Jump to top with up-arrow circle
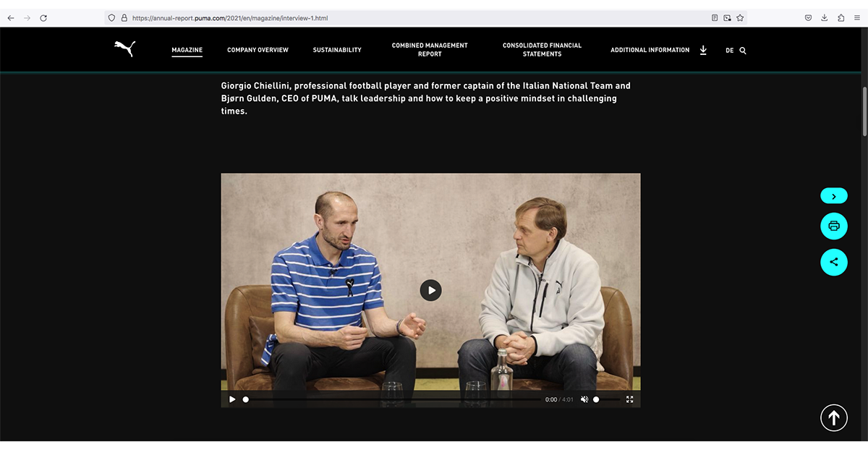This screenshot has width=868, height=450. point(833,417)
